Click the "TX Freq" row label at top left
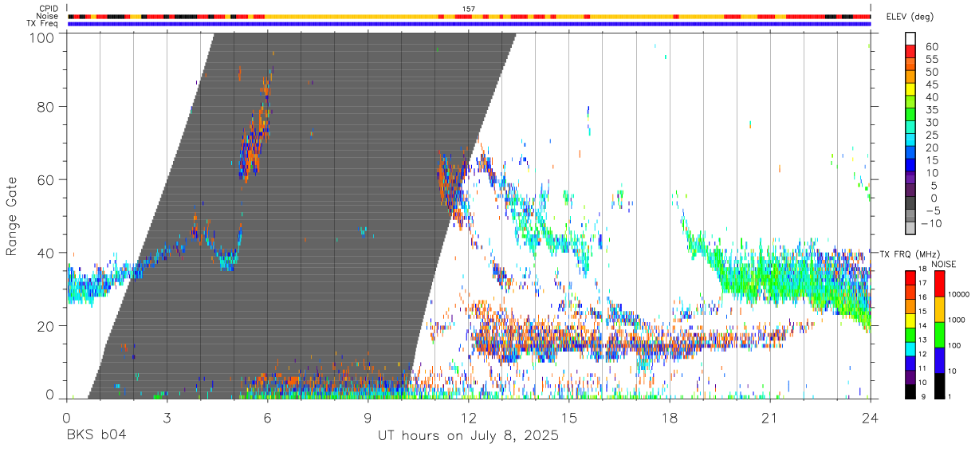This screenshot has height=452, width=979. tap(43, 24)
